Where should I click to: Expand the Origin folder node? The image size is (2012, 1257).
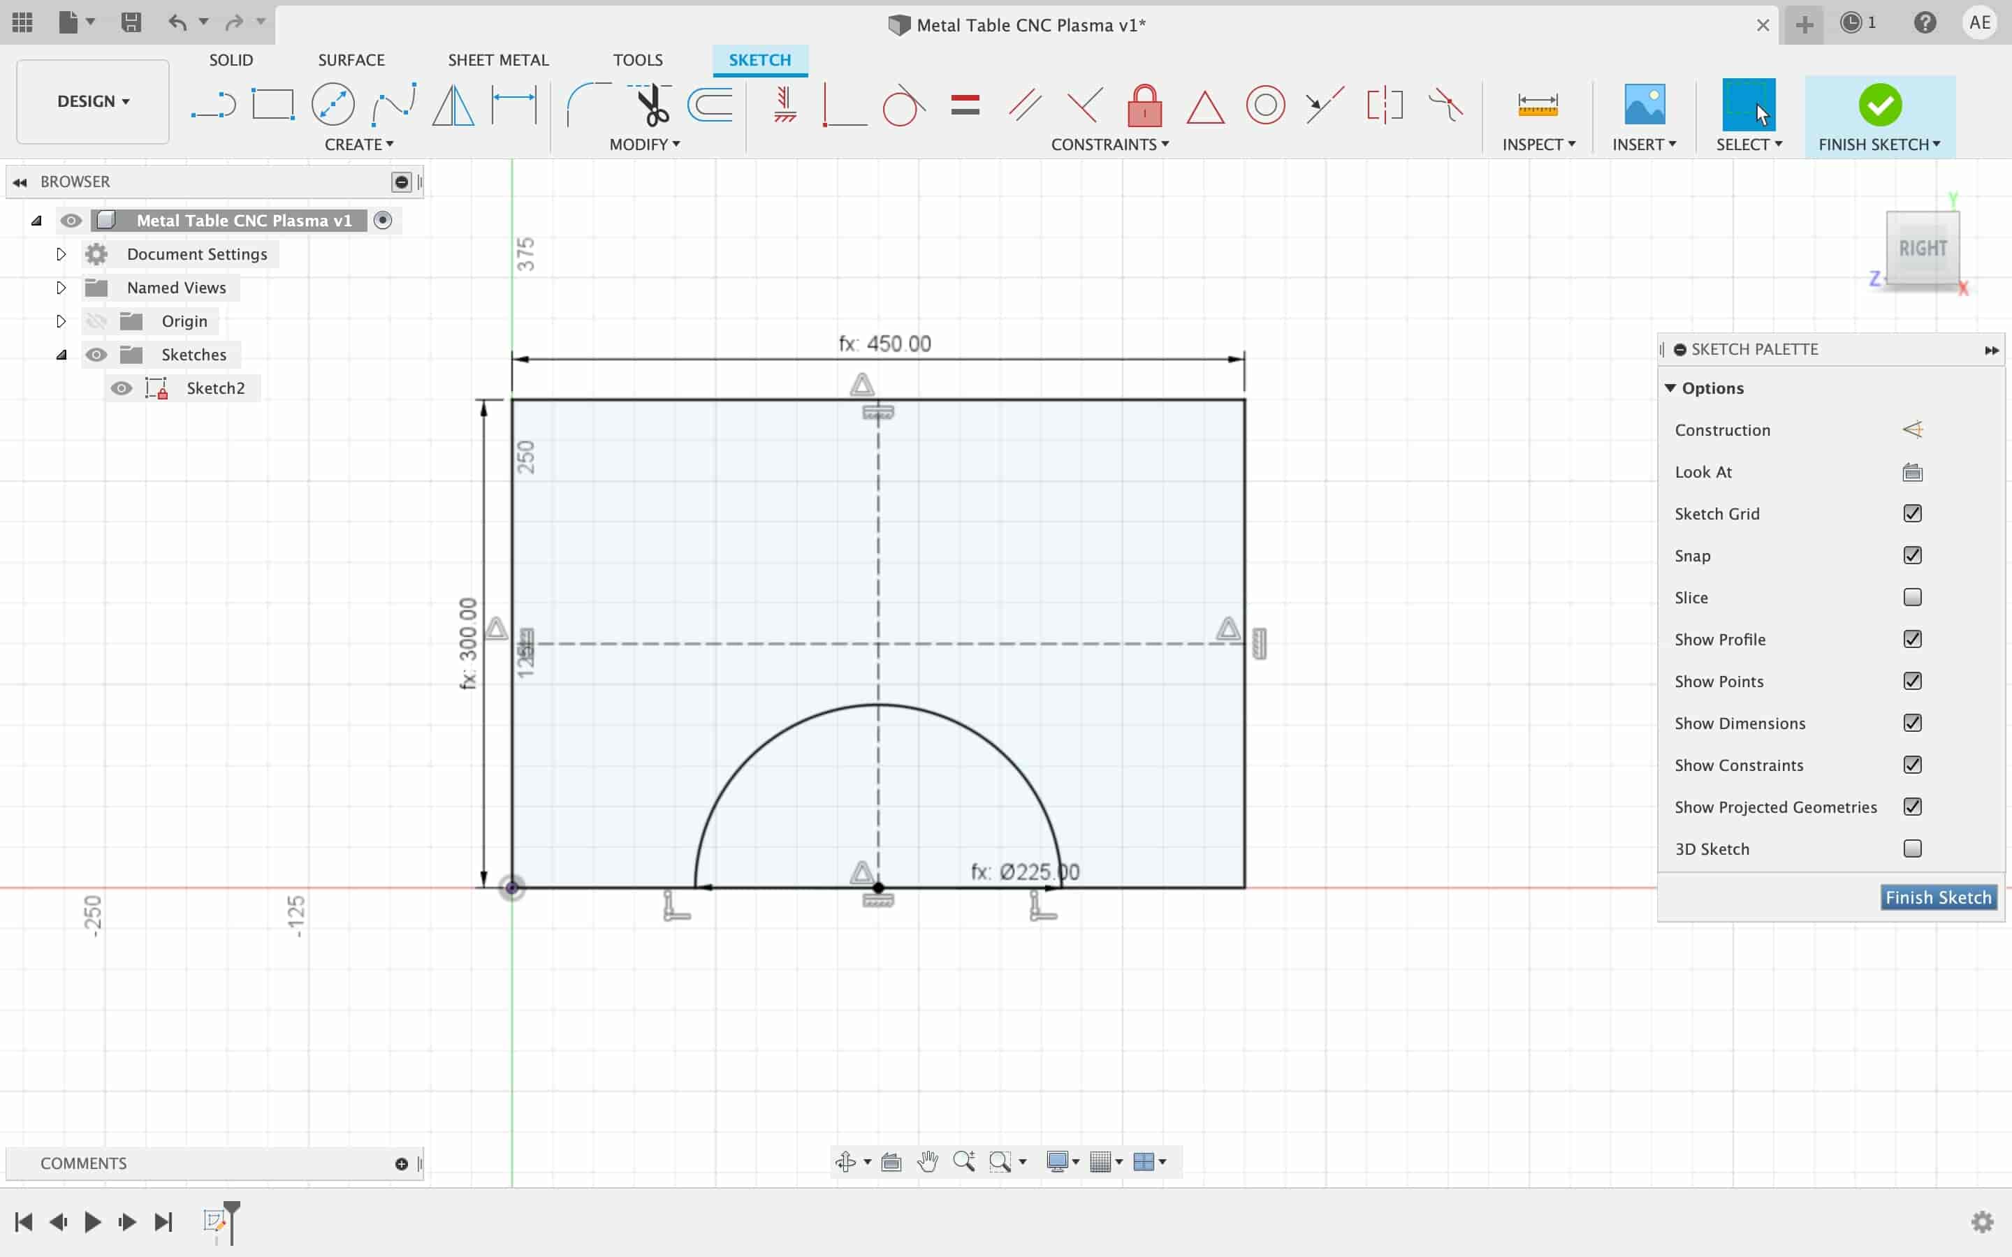(61, 321)
